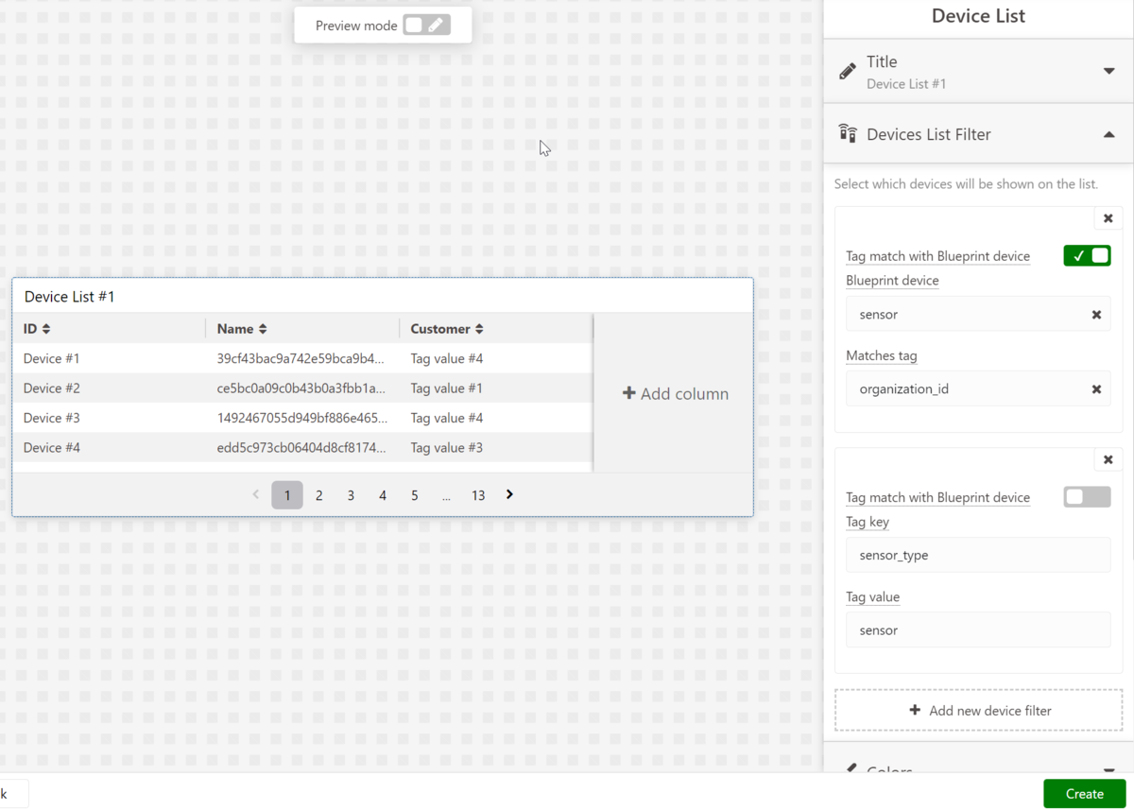The image size is (1134, 810).
Task: Click the green Create button
Action: point(1085,794)
